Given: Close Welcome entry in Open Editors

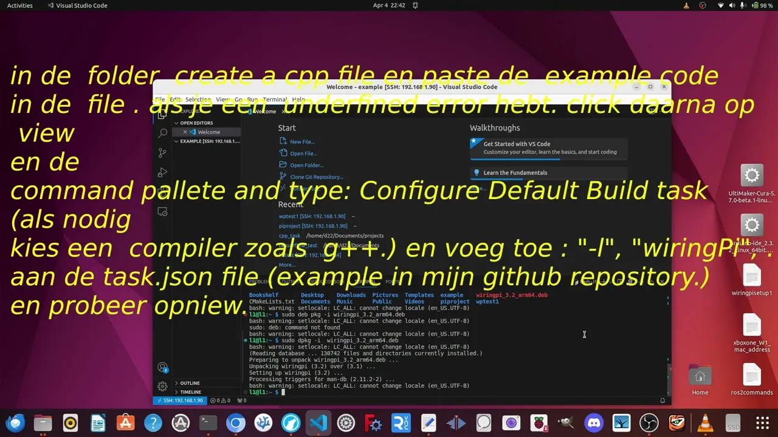Looking at the screenshot, I should (x=185, y=132).
